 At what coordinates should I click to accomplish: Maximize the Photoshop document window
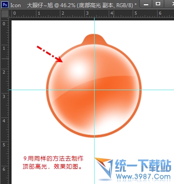[158, 4]
